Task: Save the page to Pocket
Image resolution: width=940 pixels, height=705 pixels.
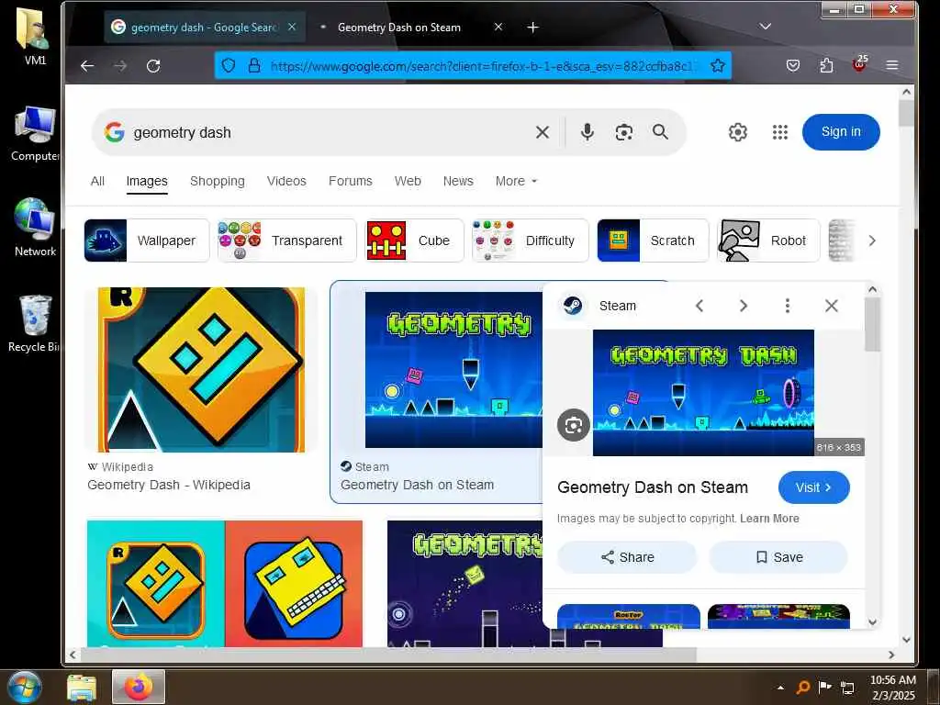Action: click(x=793, y=65)
